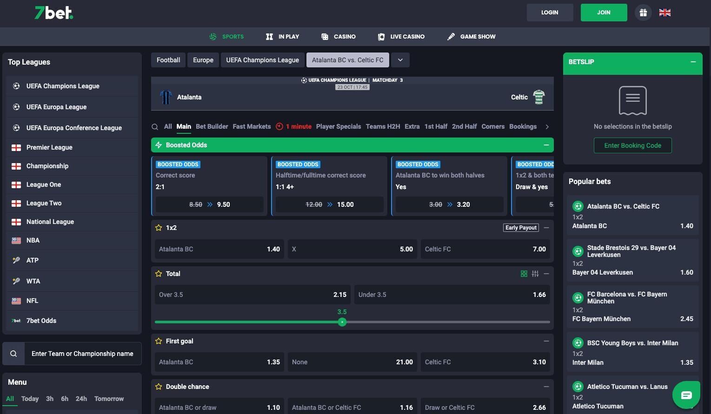711x414 pixels.
Task: Collapse the 1x2 market section
Action: [546, 228]
